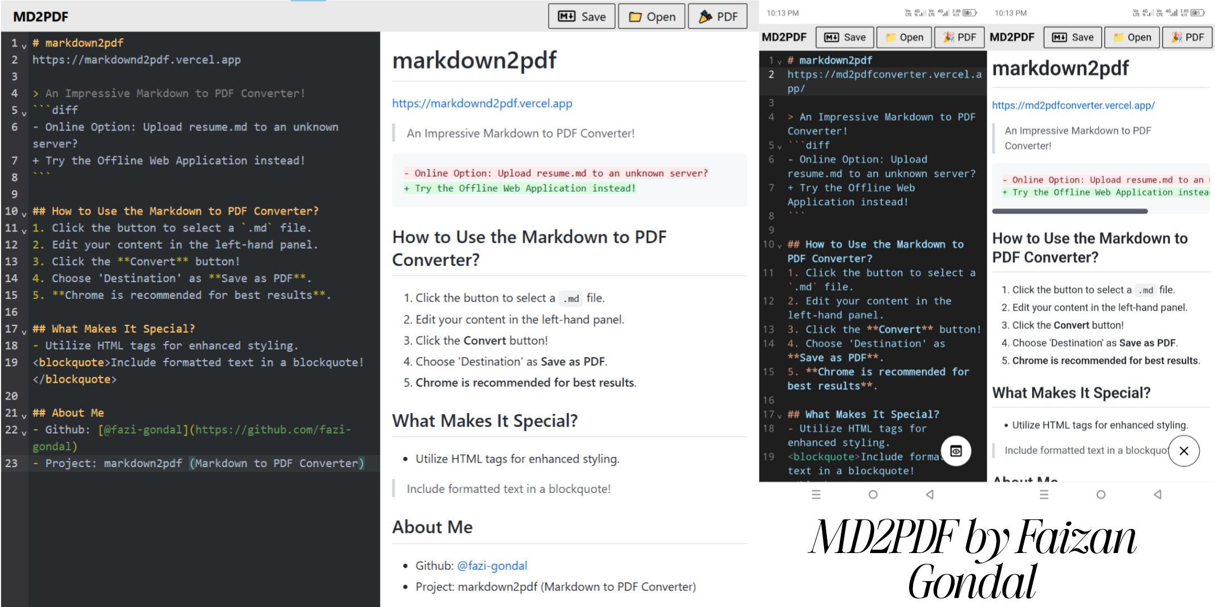Dismiss the mobile preview with the X button
The width and height of the screenshot is (1215, 607).
1184,451
